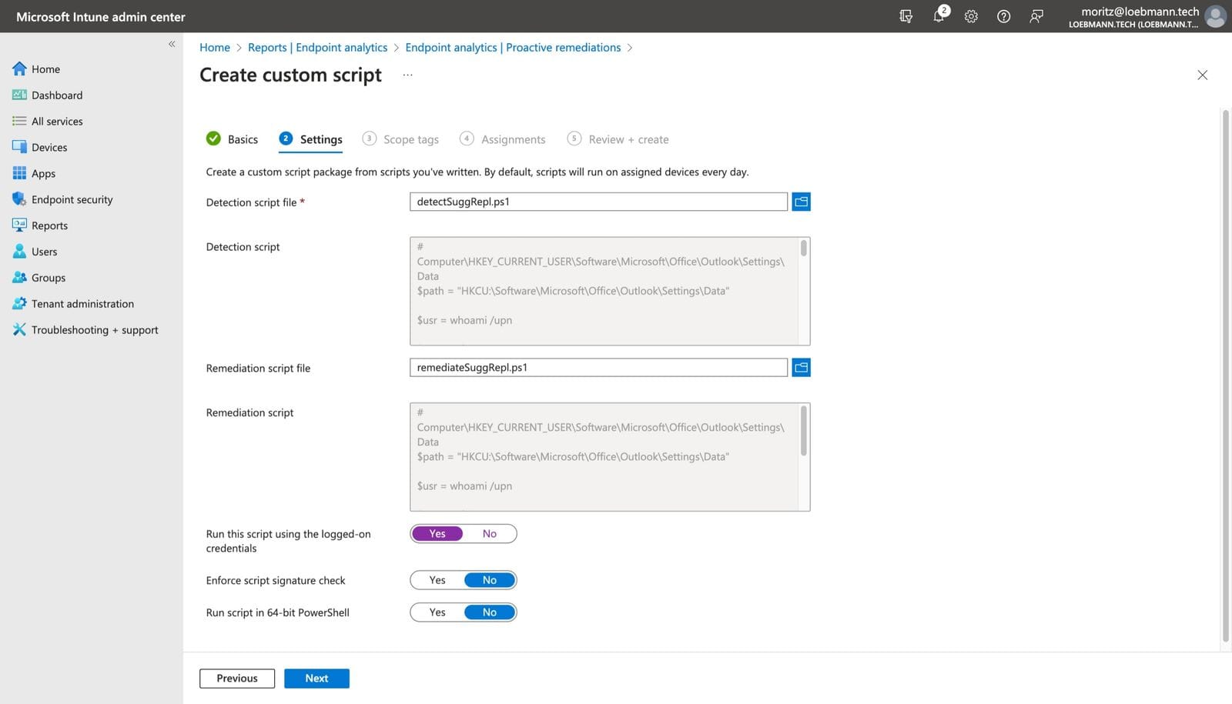Switch to Review + create step

(x=618, y=139)
